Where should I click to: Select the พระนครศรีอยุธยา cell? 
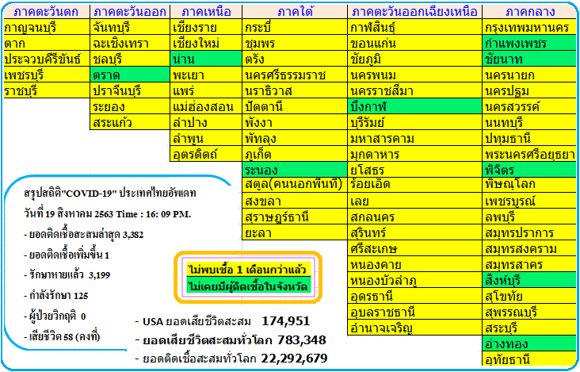click(529, 154)
